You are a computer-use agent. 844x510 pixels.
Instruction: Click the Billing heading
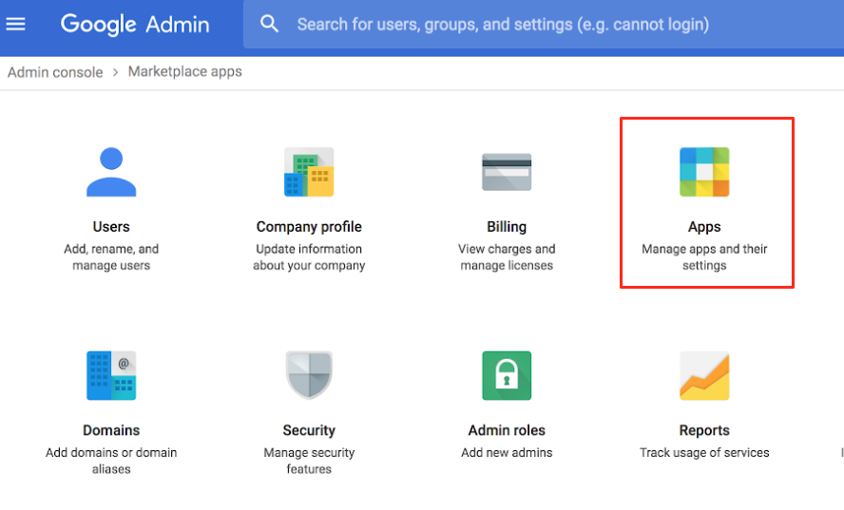507,227
